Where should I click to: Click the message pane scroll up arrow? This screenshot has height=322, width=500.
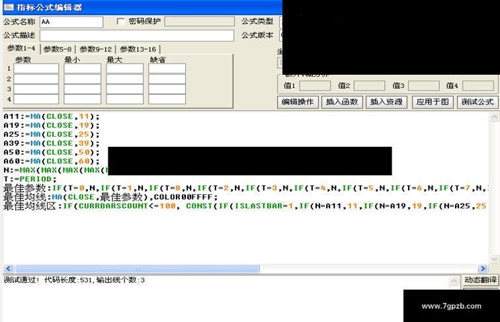[x=454, y=281]
